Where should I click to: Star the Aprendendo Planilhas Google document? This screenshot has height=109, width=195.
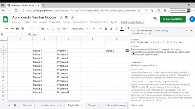pyautogui.click(x=61, y=18)
